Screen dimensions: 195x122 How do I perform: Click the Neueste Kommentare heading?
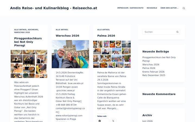(159, 94)
